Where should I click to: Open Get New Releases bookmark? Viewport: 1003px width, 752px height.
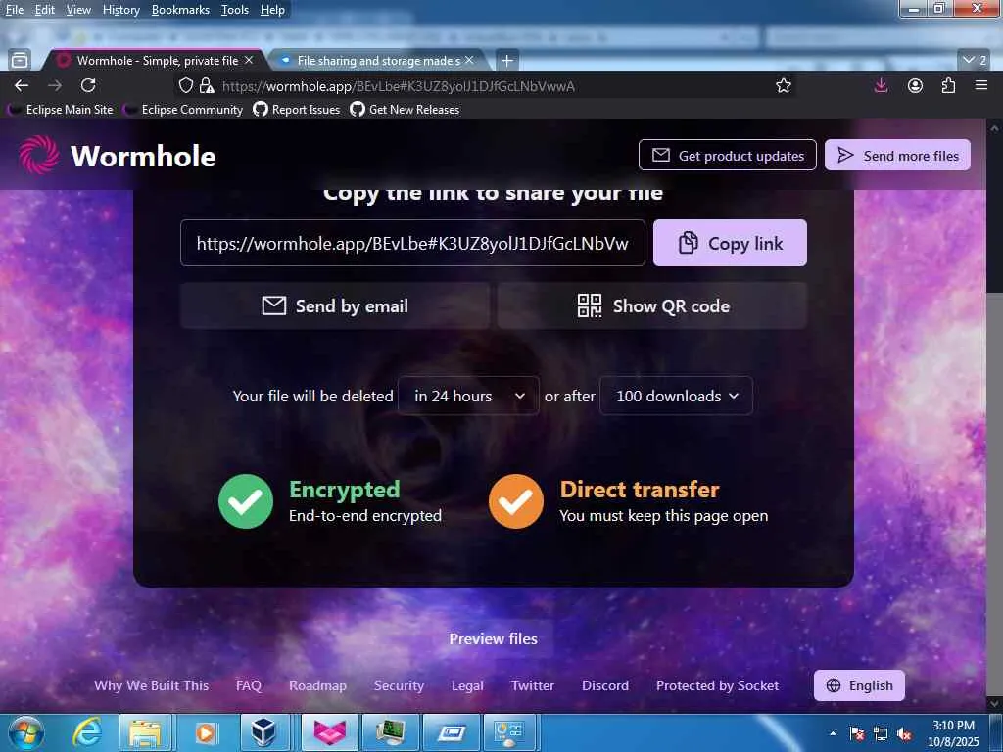[405, 110]
